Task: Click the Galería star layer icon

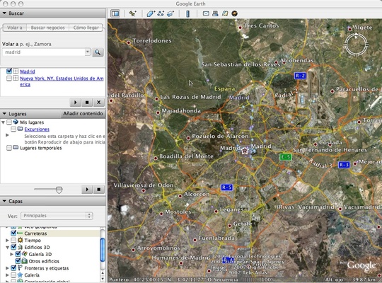Action: tap(21, 275)
